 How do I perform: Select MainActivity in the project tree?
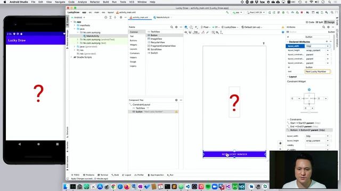(x=93, y=36)
